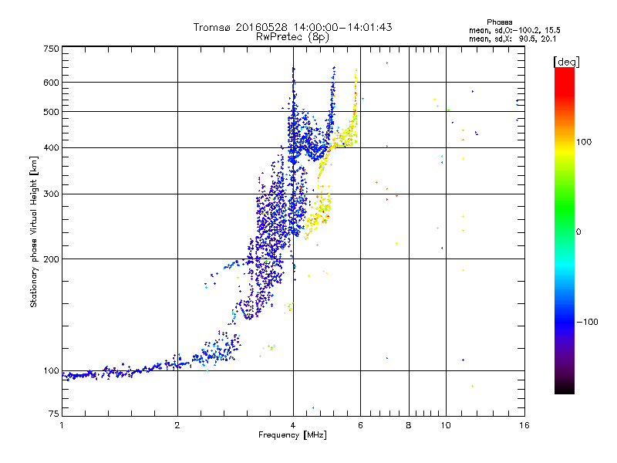Click the y-axis '750' tick label
Screen dimensions: 617x463
pos(51,49)
